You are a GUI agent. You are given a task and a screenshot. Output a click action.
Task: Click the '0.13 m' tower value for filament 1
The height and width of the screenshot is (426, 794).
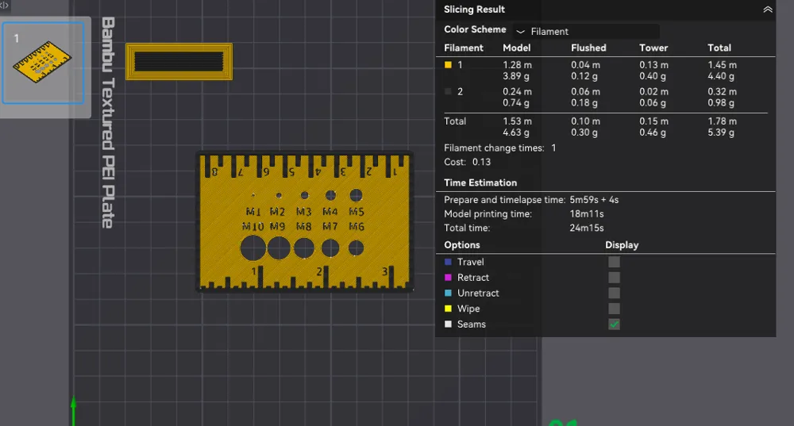click(x=653, y=65)
